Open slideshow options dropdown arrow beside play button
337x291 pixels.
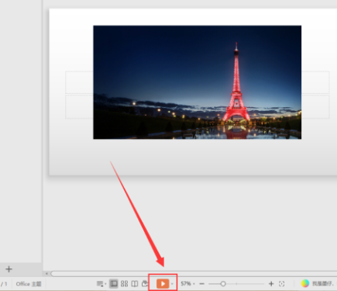[172, 284]
